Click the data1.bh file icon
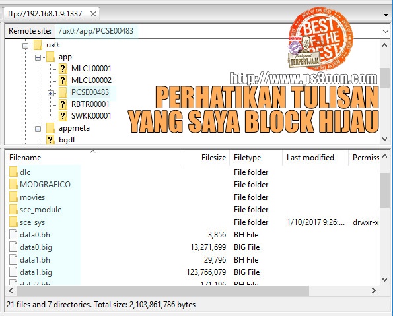 point(13,260)
